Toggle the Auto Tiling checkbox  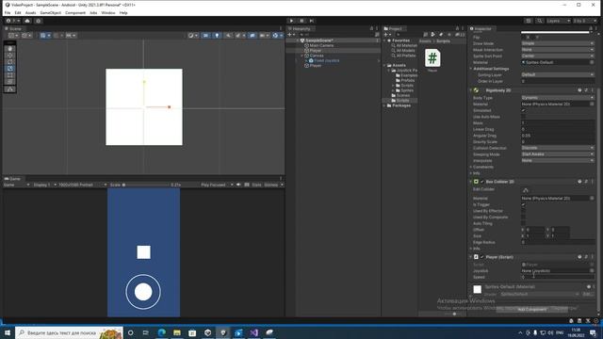(524, 223)
